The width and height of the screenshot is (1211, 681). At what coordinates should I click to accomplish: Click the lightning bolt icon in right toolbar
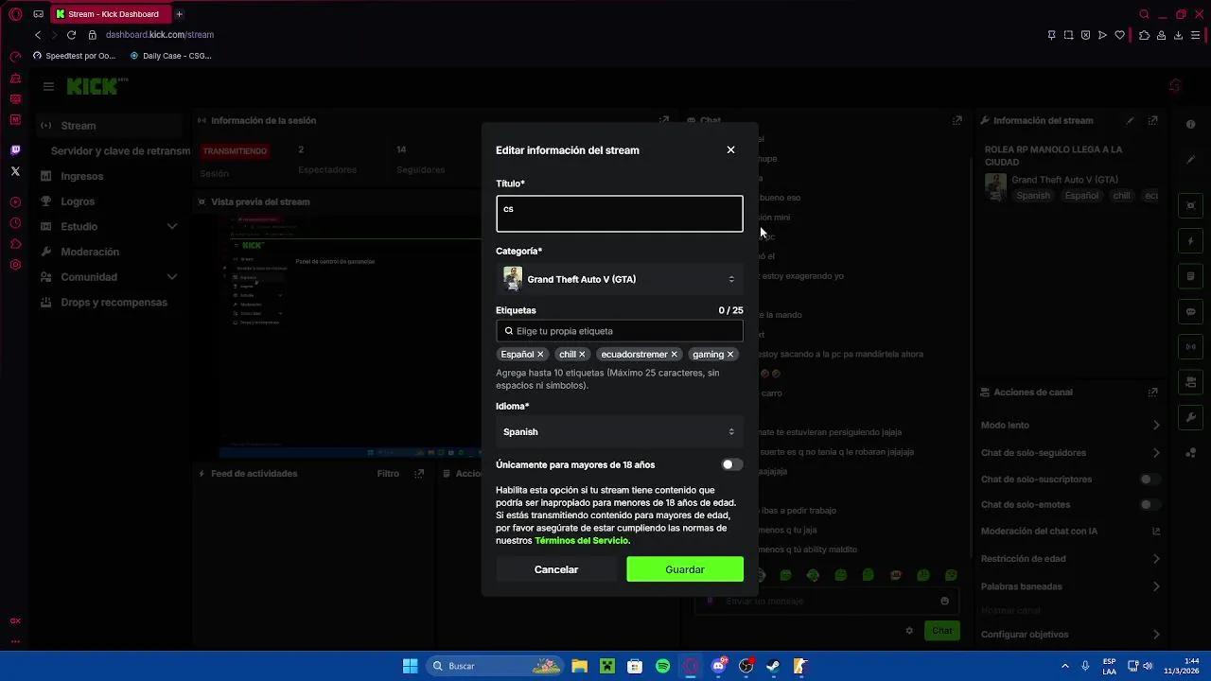[1191, 241]
